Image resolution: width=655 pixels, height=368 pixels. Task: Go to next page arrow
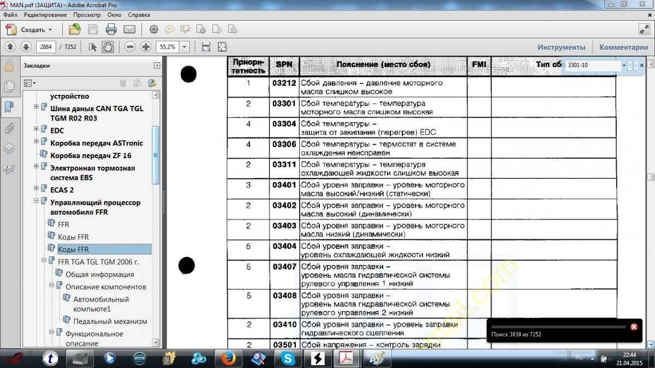point(26,47)
